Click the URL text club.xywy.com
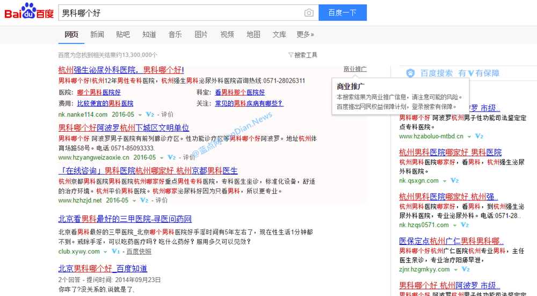This screenshot has width=537, height=296. (79, 252)
